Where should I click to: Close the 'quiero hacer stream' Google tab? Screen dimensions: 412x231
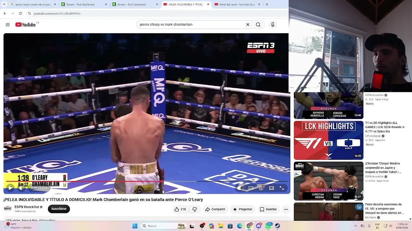[x=55, y=4]
